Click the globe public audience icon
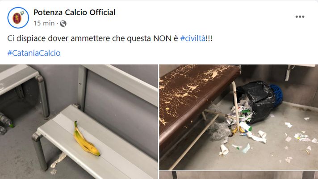Image resolution: width=318 pixels, height=179 pixels. click(x=63, y=24)
